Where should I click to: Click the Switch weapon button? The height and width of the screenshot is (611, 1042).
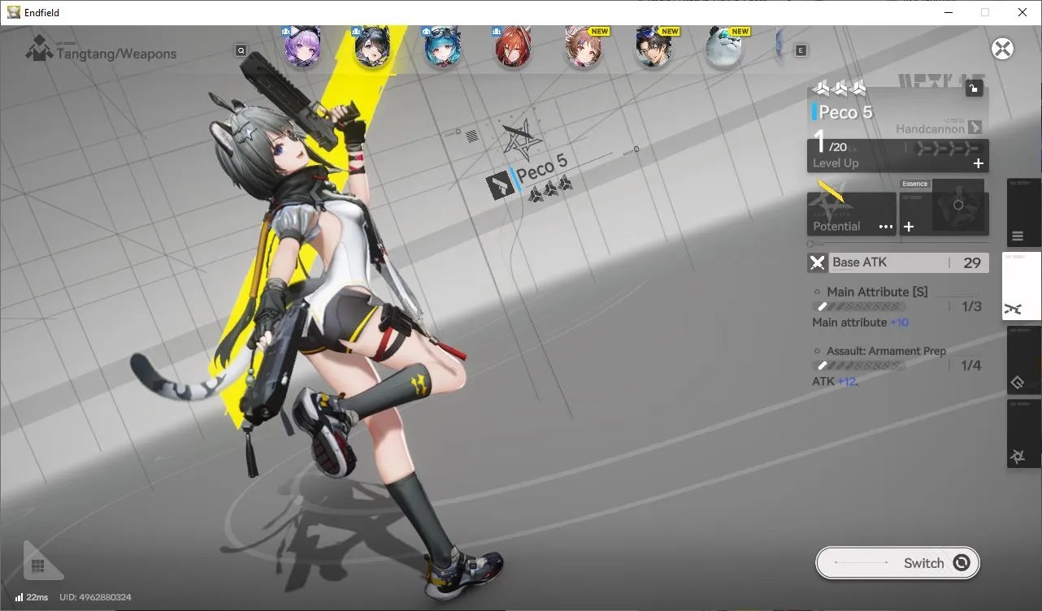(x=898, y=563)
